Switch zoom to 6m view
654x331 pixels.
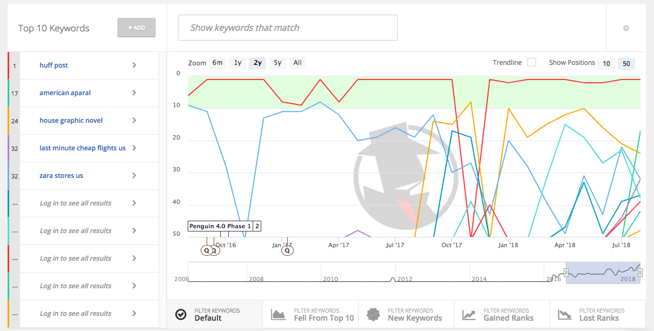click(217, 62)
